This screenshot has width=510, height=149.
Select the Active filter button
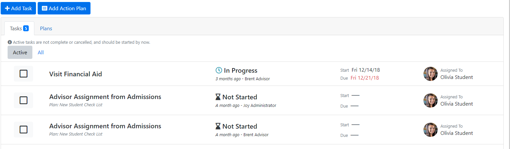pyautogui.click(x=20, y=52)
